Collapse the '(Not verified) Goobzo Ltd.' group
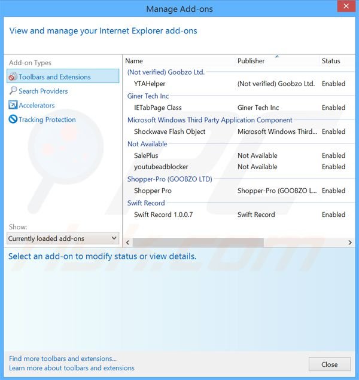This screenshot has height=380, width=359. [x=166, y=72]
